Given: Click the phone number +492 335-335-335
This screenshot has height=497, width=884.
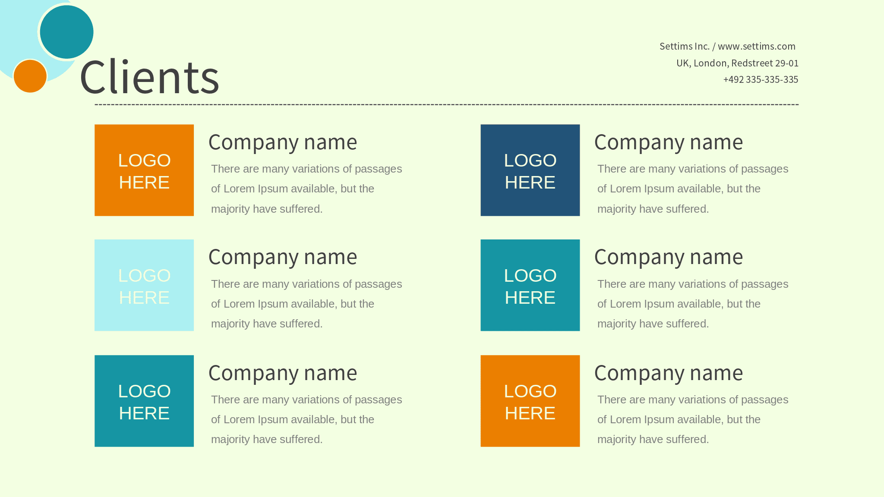Looking at the screenshot, I should pos(761,79).
